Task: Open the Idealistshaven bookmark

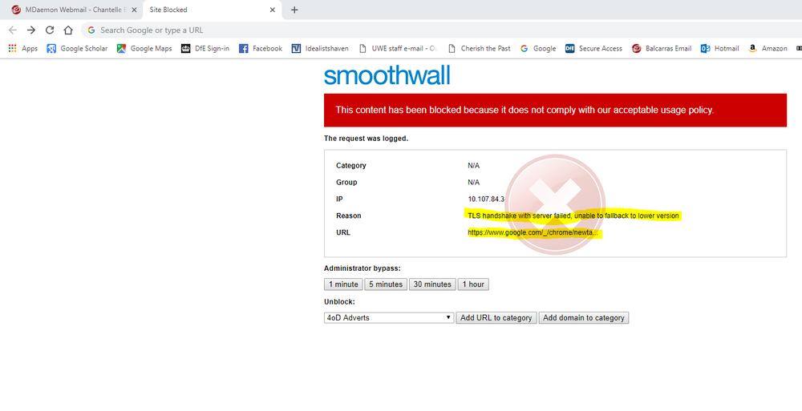Action: 320,49
